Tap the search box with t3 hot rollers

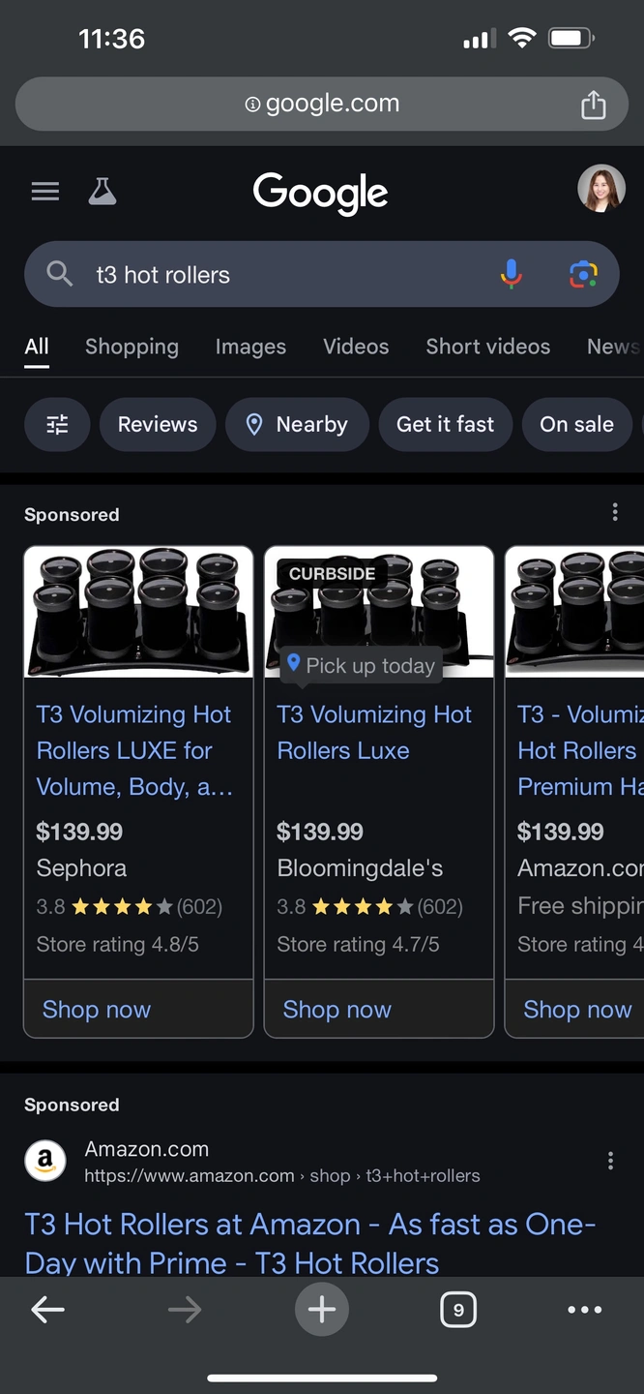(x=280, y=275)
